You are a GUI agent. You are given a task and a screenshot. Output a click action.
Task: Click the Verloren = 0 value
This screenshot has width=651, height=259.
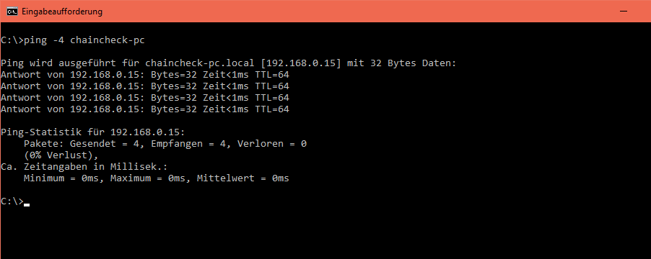click(272, 144)
